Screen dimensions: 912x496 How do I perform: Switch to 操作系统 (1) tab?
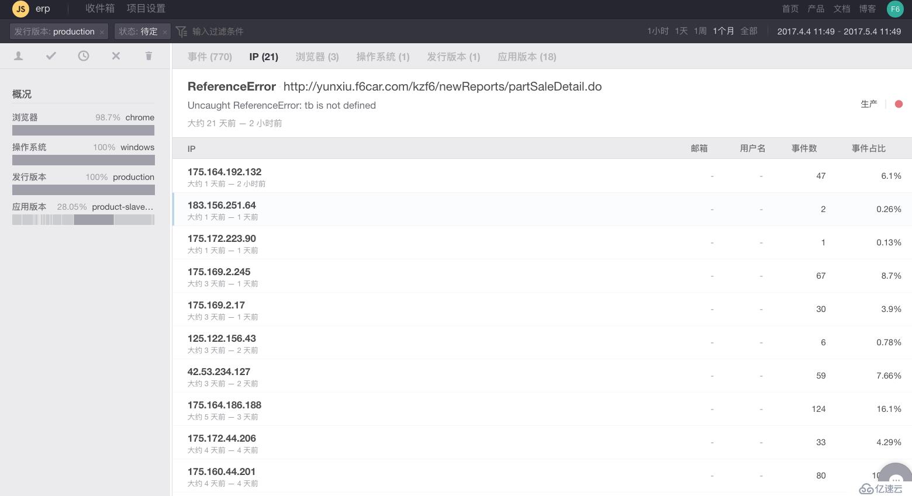[x=383, y=57]
